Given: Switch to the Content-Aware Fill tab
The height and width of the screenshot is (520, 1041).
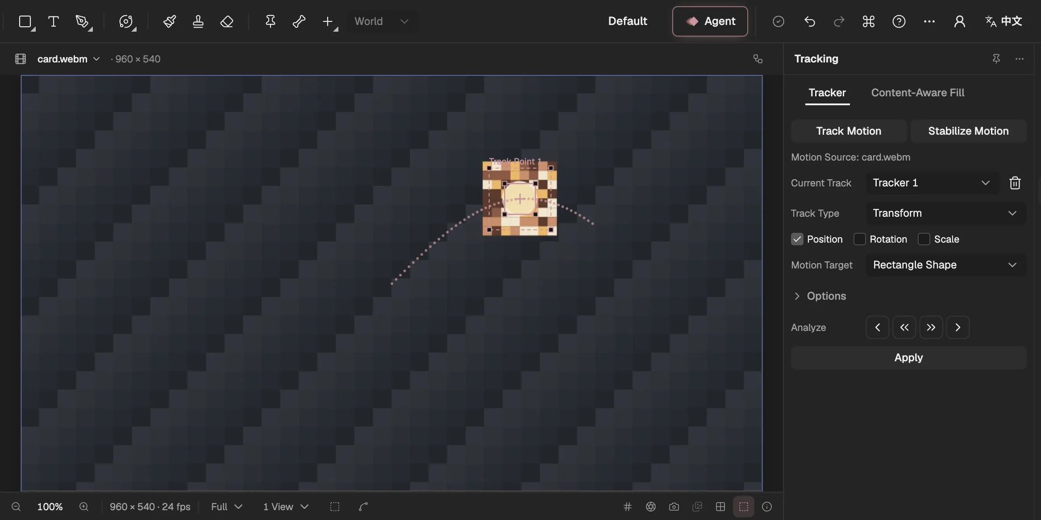Looking at the screenshot, I should pyautogui.click(x=918, y=93).
